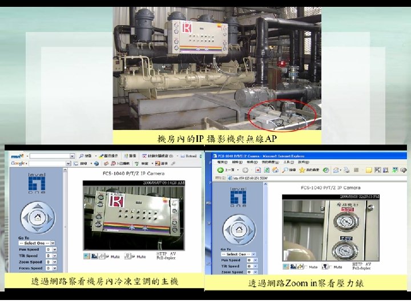Open Tilt Speed dropdown in left browser
This screenshot has height=308, width=411.
tap(51, 256)
